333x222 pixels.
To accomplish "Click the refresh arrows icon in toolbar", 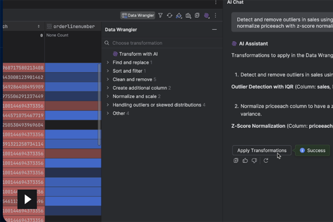I will [169, 16].
